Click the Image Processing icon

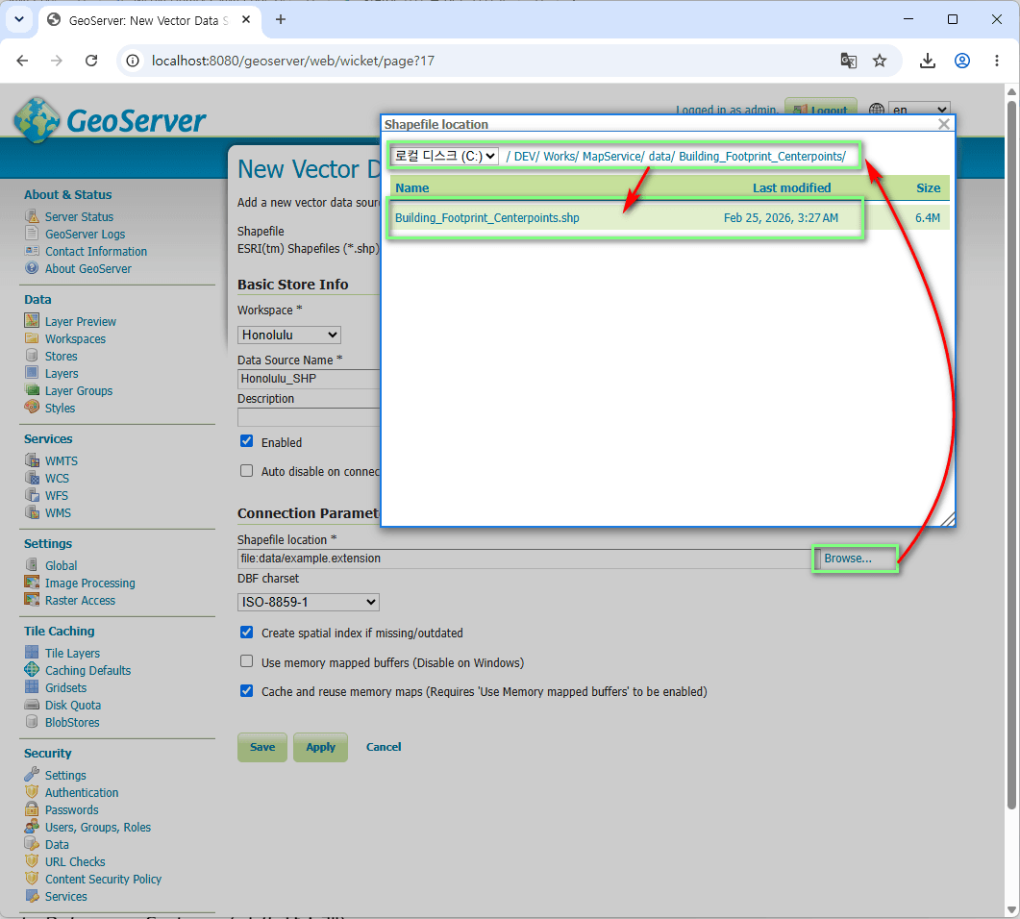[x=31, y=583]
